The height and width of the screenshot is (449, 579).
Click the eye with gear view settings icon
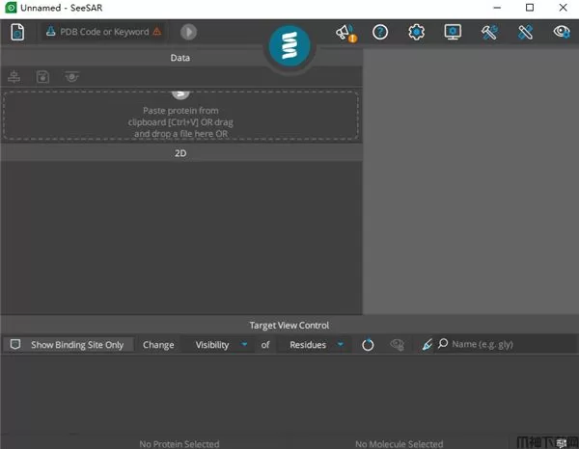pyautogui.click(x=562, y=32)
